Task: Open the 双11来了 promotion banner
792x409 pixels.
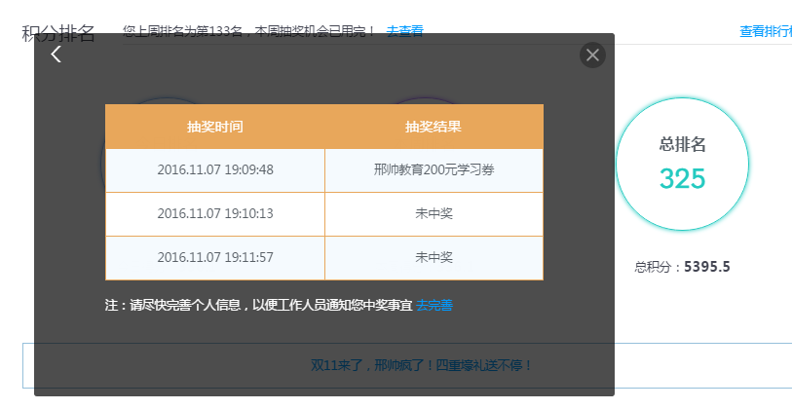Action: 421,365
